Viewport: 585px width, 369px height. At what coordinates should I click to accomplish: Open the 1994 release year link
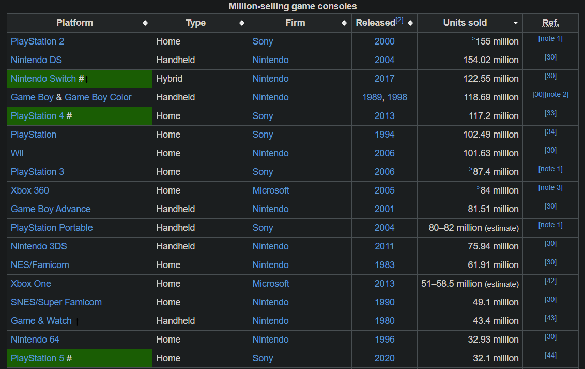(x=384, y=135)
